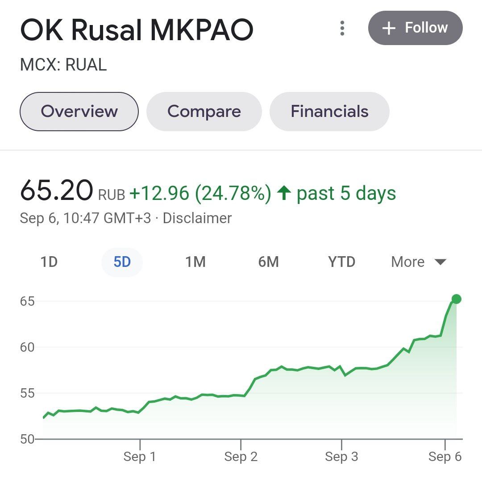Viewport: 482px width, 478px height.
Task: Show the YTD chart range
Action: [341, 262]
